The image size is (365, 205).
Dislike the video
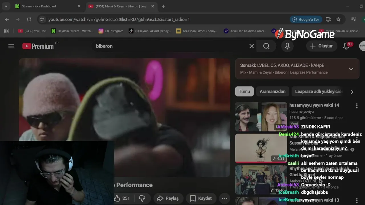(x=142, y=198)
